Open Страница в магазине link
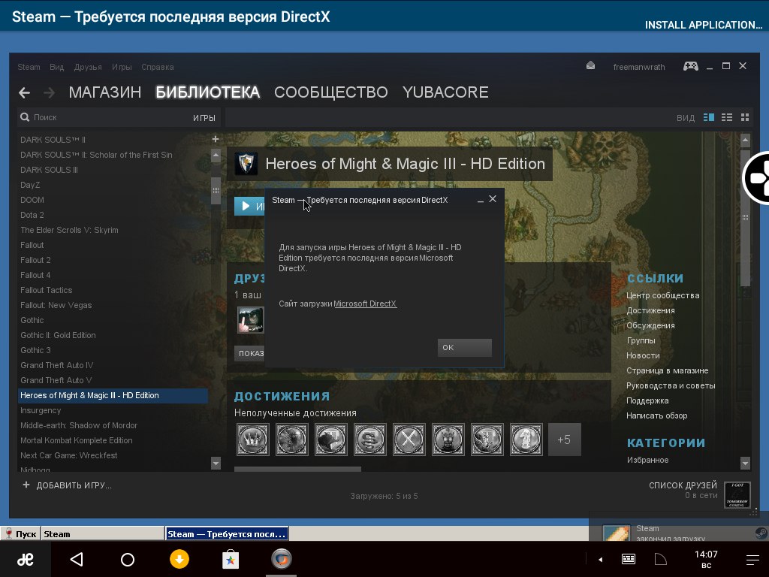 click(x=668, y=370)
